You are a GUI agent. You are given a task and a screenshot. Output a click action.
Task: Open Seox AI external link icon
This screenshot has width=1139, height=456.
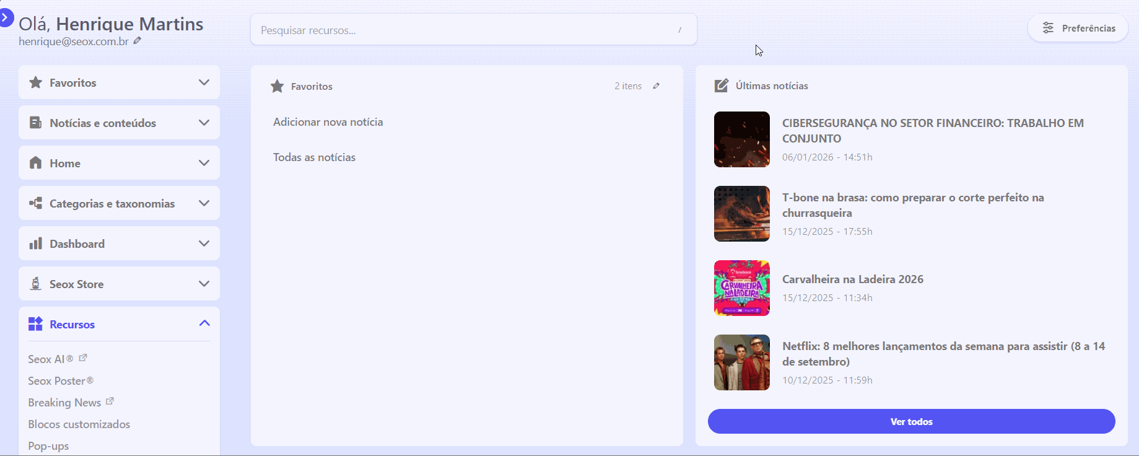click(83, 358)
